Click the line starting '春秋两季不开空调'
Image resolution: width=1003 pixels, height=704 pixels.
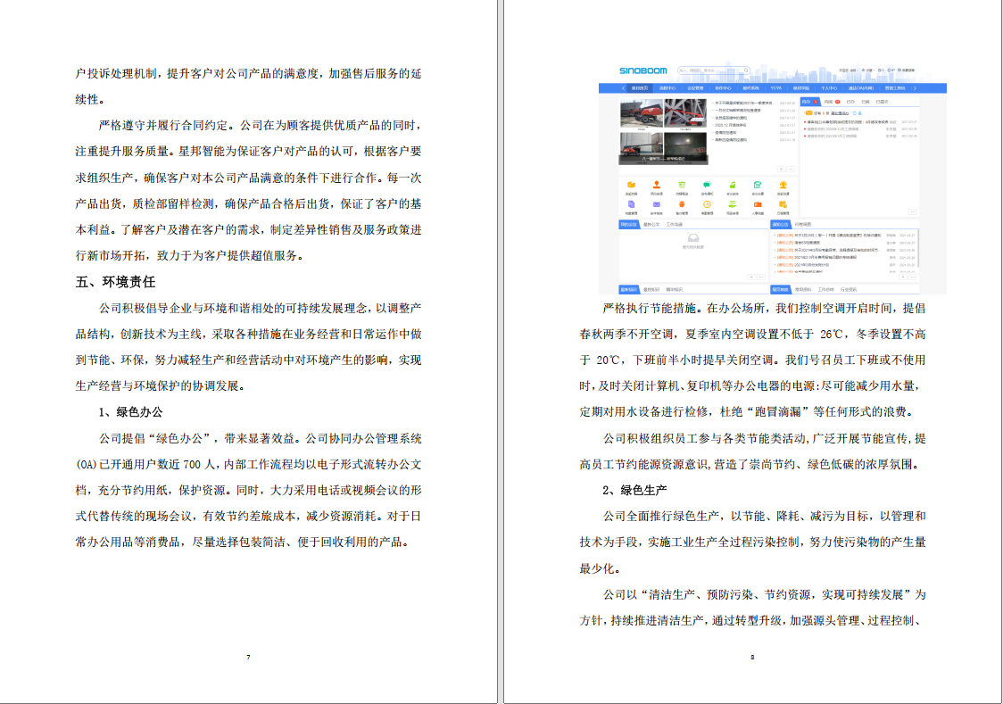[x=752, y=335]
